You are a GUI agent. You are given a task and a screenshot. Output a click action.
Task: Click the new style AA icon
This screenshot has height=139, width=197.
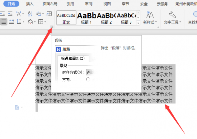coord(150,15)
